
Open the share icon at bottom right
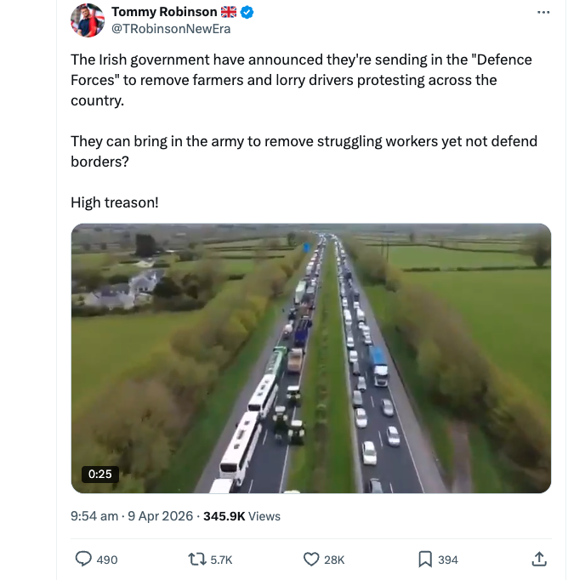pyautogui.click(x=538, y=559)
